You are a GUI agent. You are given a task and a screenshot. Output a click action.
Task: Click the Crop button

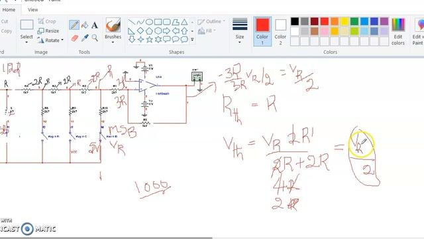coord(47,21)
